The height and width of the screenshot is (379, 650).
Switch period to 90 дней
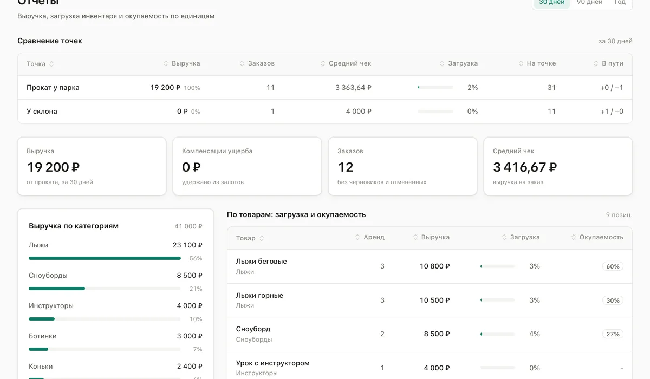tap(589, 3)
